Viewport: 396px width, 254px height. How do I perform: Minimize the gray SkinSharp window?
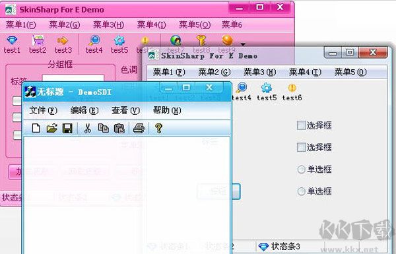click(x=333, y=53)
